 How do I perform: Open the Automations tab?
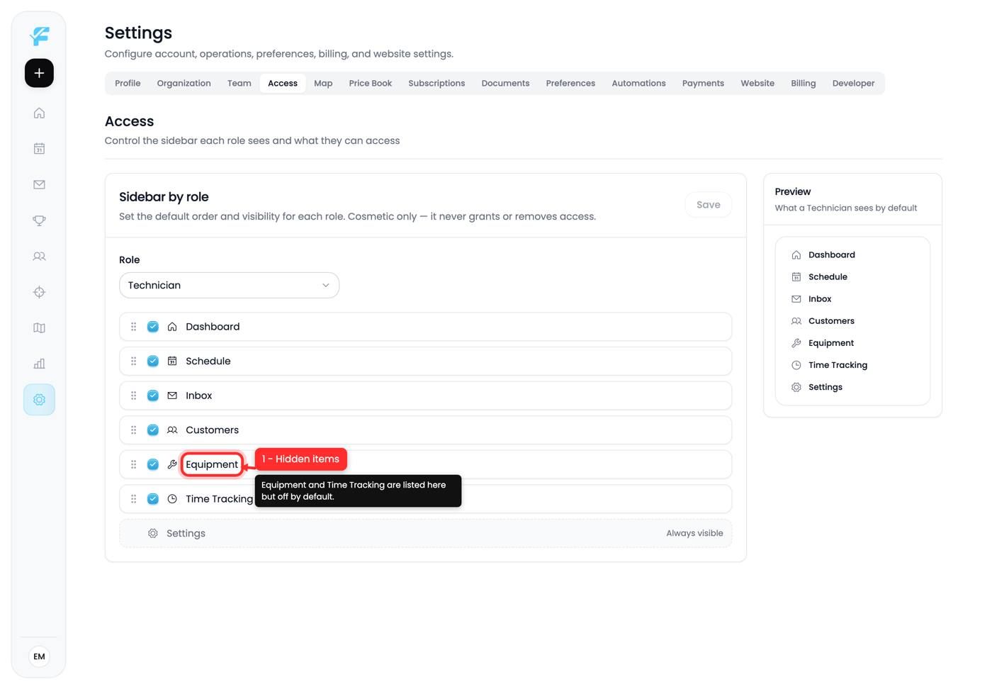coord(638,83)
